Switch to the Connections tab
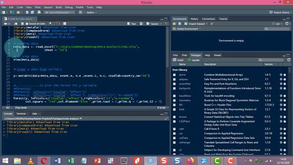293x165 pixels. pyautogui.click(x=208, y=19)
